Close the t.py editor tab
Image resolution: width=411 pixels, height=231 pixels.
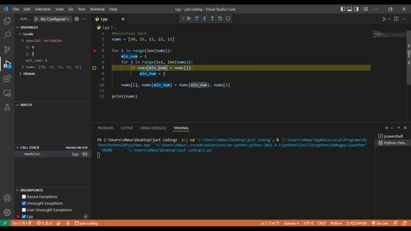click(x=123, y=19)
